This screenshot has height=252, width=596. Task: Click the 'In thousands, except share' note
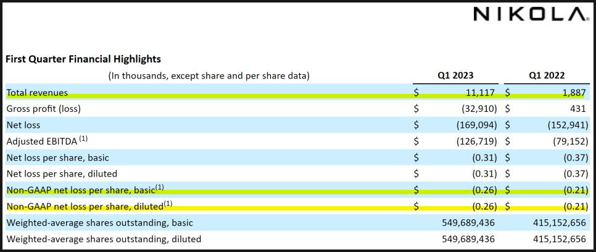[x=209, y=76]
